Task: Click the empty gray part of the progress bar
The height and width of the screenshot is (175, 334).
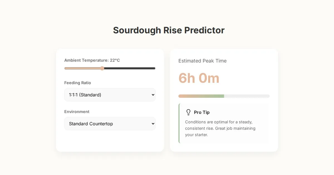Action: (247, 96)
